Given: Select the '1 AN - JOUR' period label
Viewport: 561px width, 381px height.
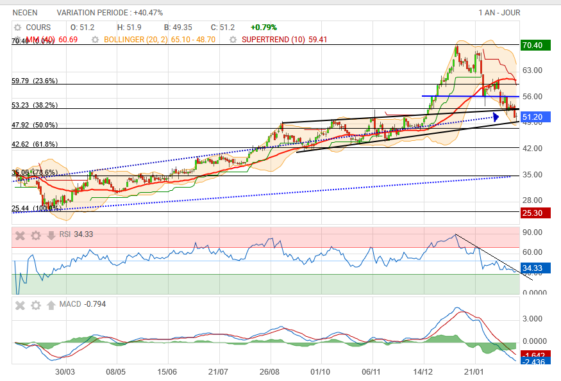Looking at the screenshot, I should (x=499, y=13).
